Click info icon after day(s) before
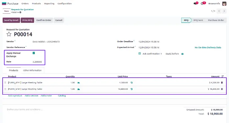Screen dimensions: 229x123 pos(182,54)
